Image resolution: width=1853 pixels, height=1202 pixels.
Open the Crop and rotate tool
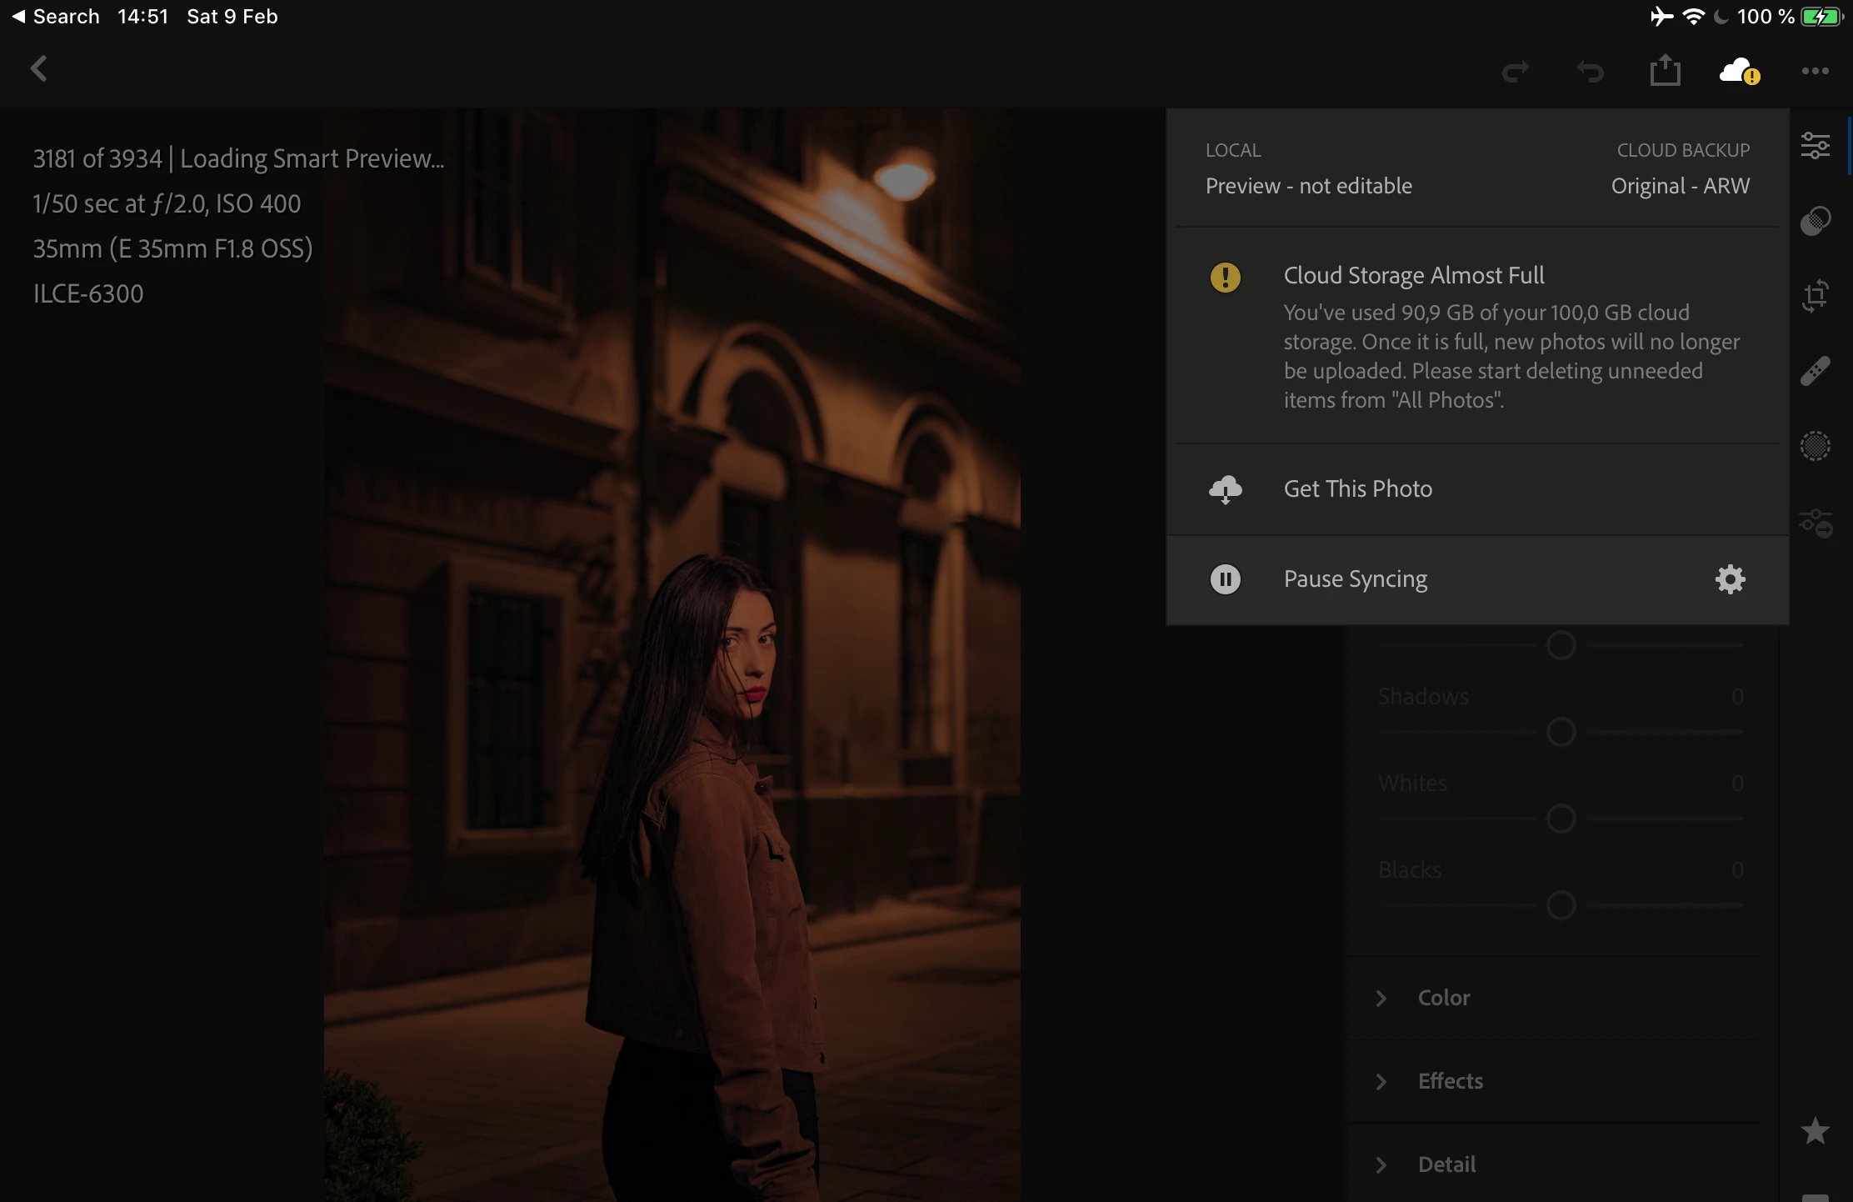coord(1815,295)
